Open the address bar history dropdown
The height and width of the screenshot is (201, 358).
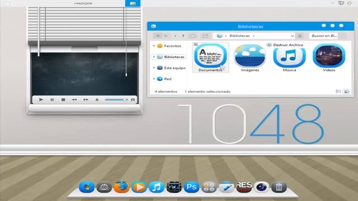292,36
